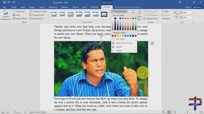Click Change Picture
This screenshot has height=114, width=204.
tap(37, 15)
